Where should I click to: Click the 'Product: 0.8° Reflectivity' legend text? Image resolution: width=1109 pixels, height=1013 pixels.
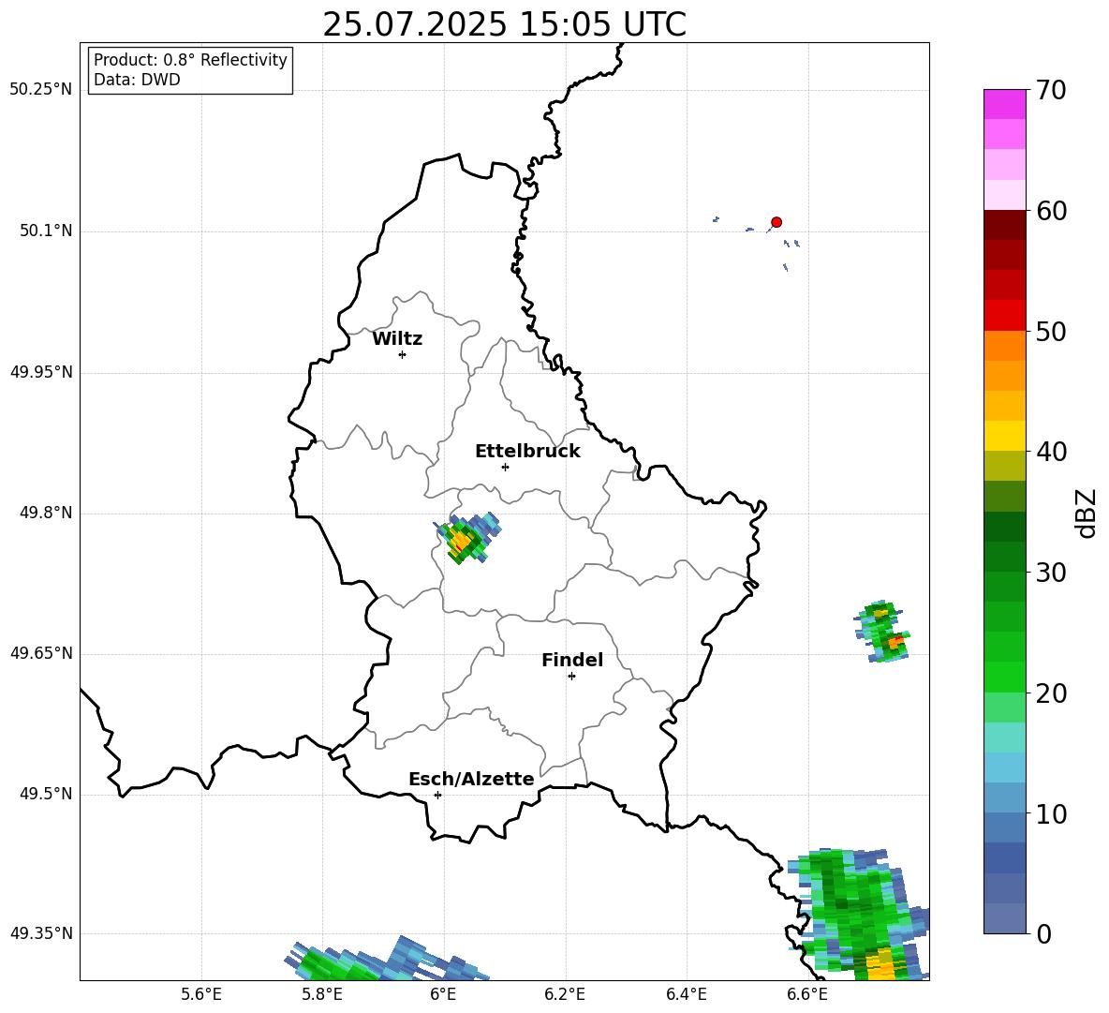[x=190, y=59]
